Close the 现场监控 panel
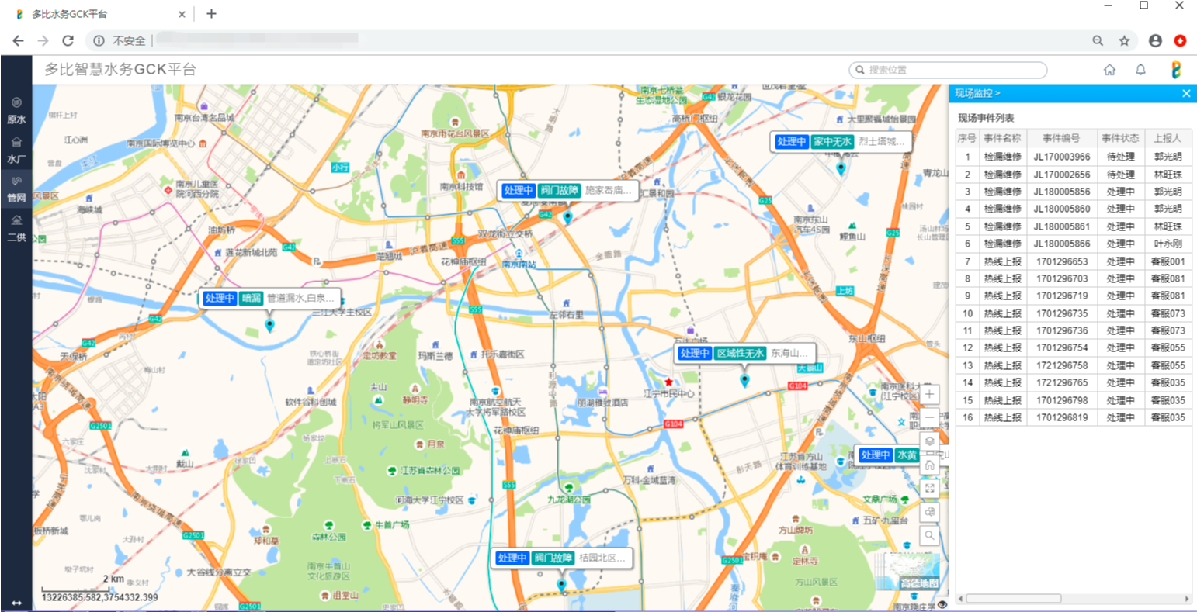Image resolution: width=1197 pixels, height=612 pixels. 1185,93
